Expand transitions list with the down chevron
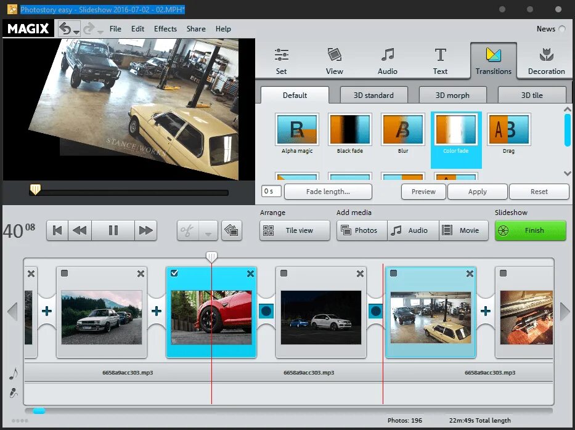575x430 pixels. coord(568,173)
